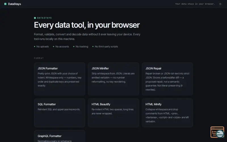Open the SQL Formatter tool card

click(x=60, y=113)
